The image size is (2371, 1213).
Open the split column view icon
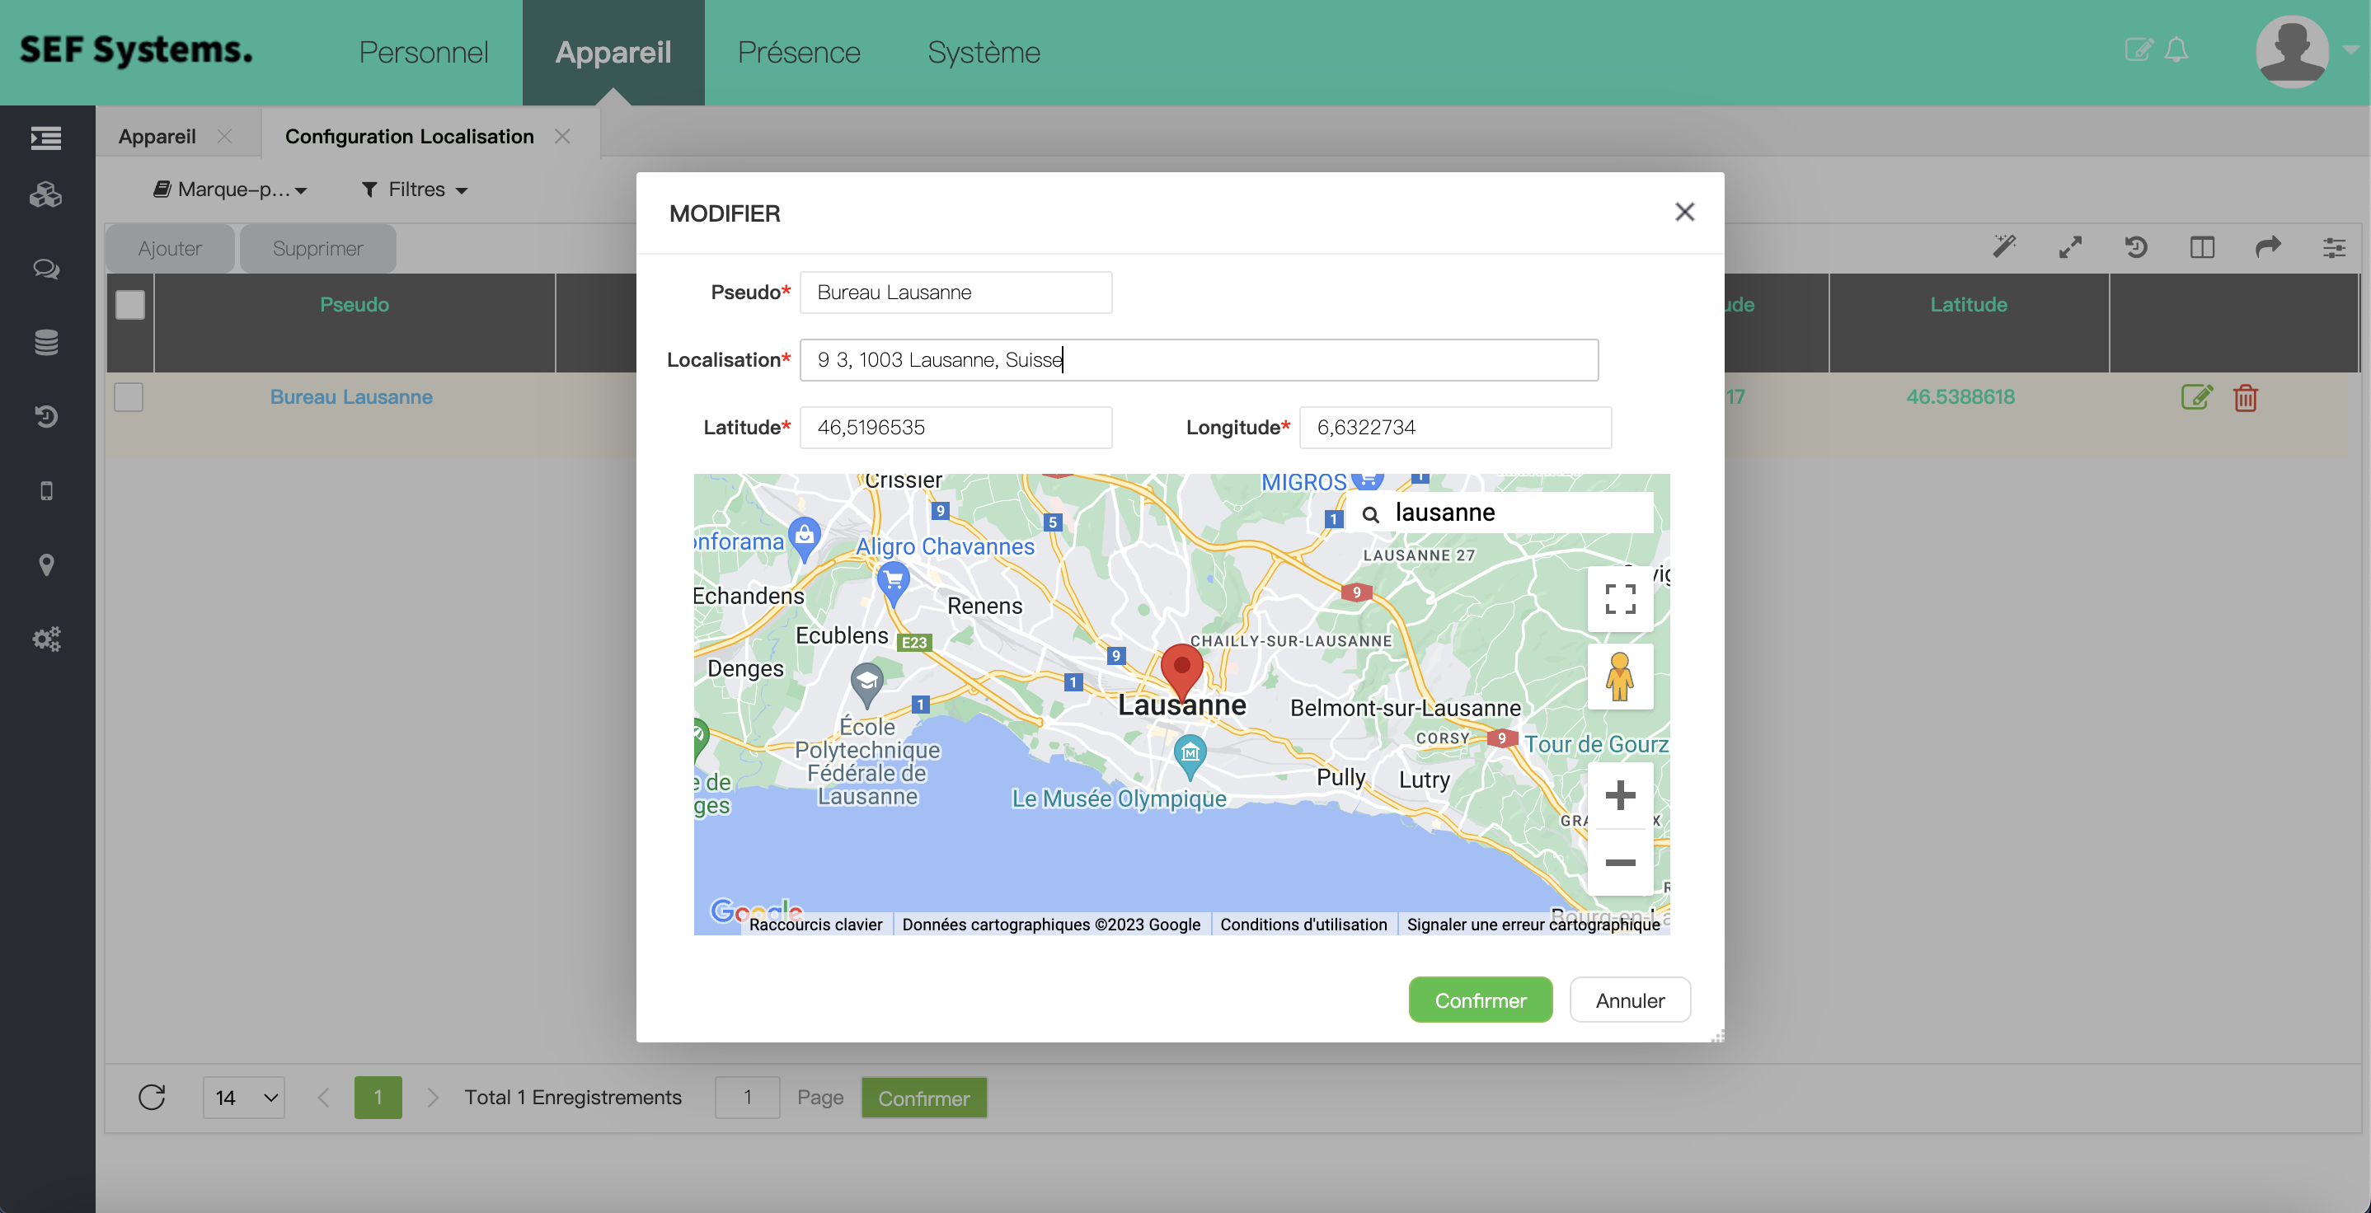click(x=2203, y=247)
